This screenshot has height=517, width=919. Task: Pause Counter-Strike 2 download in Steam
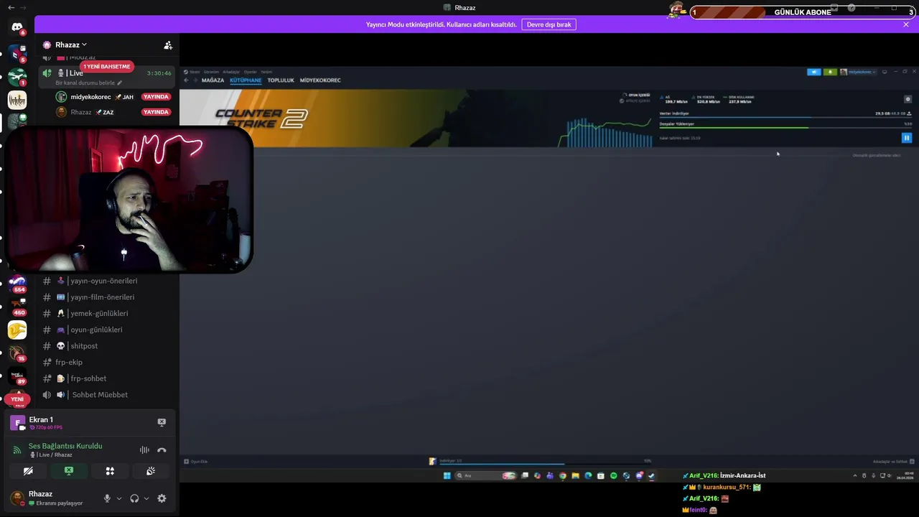click(907, 138)
